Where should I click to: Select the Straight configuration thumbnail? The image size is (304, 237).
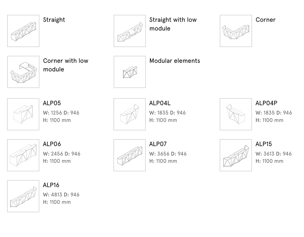click(x=23, y=31)
